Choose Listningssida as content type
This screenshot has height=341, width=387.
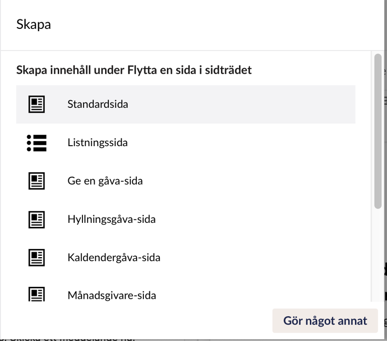[98, 143]
